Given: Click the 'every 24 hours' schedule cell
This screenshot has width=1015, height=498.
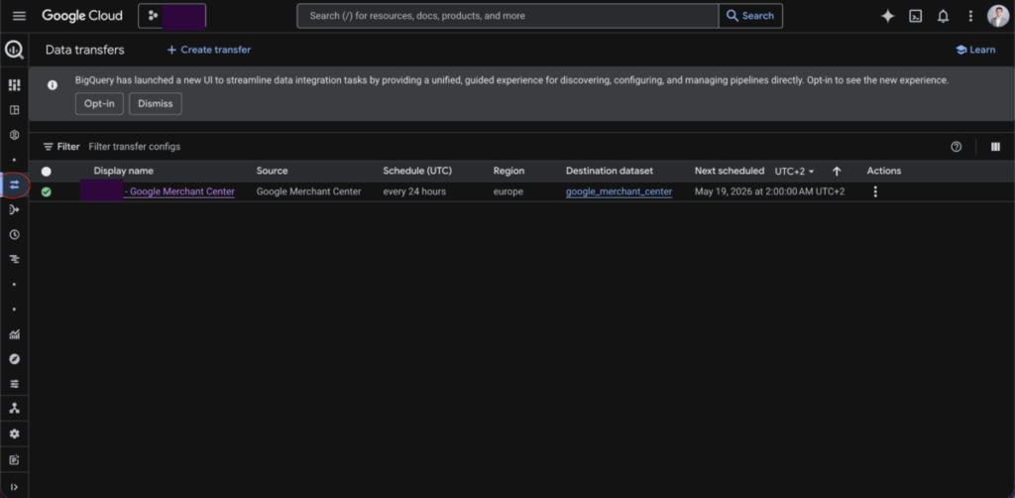Looking at the screenshot, I should (x=414, y=191).
